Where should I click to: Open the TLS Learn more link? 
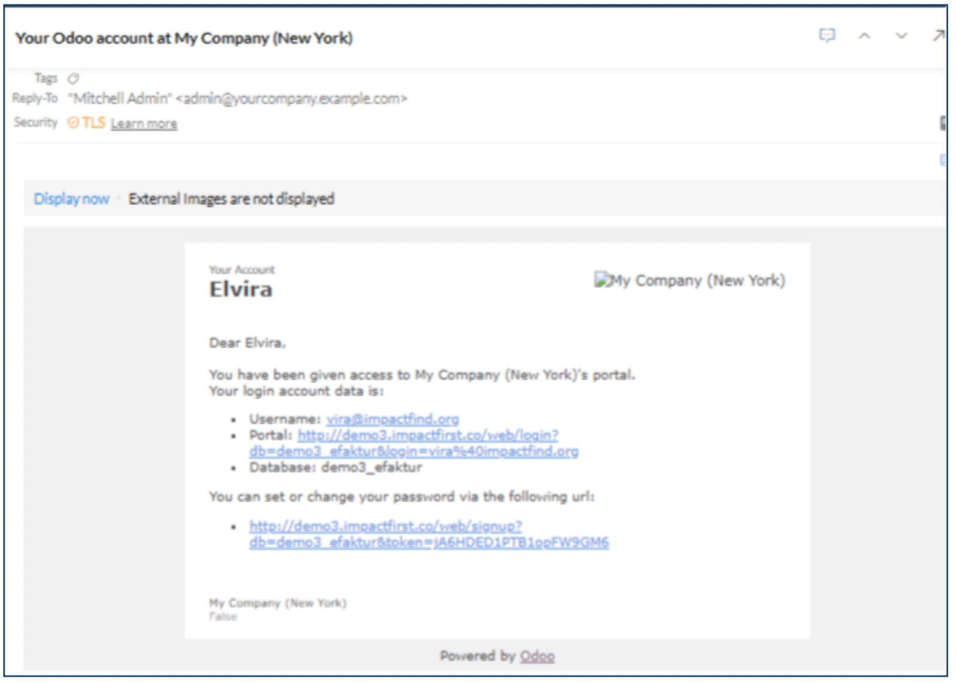(144, 124)
